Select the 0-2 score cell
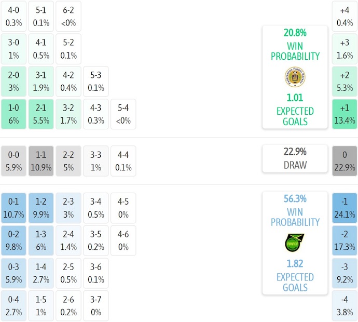Viewport: 358px width, 322px height. coord(13,240)
